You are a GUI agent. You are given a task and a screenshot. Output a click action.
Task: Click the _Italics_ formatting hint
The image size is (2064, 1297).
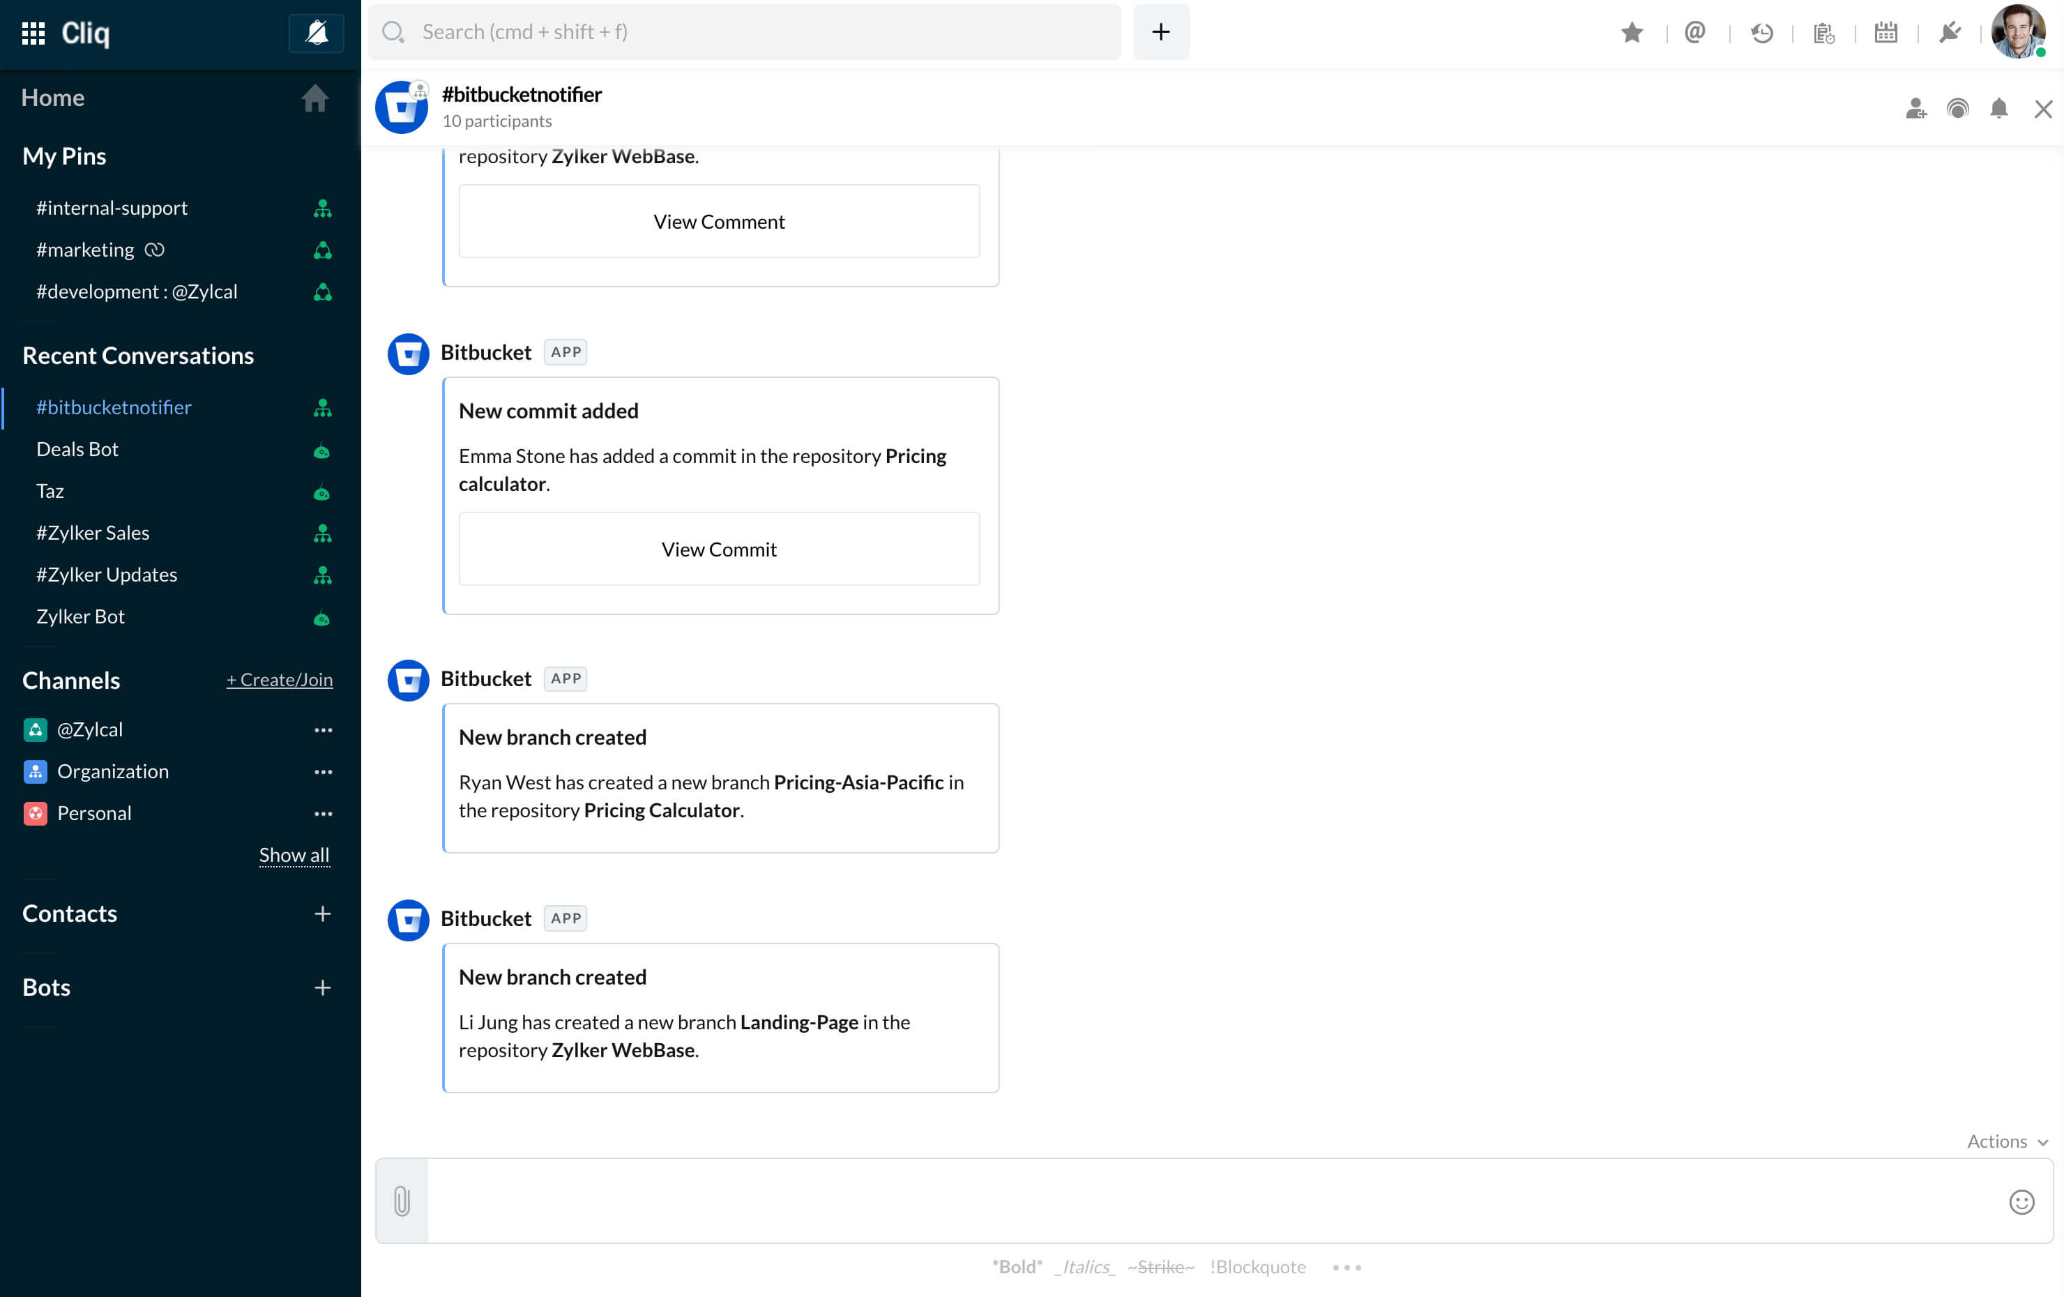click(1085, 1267)
